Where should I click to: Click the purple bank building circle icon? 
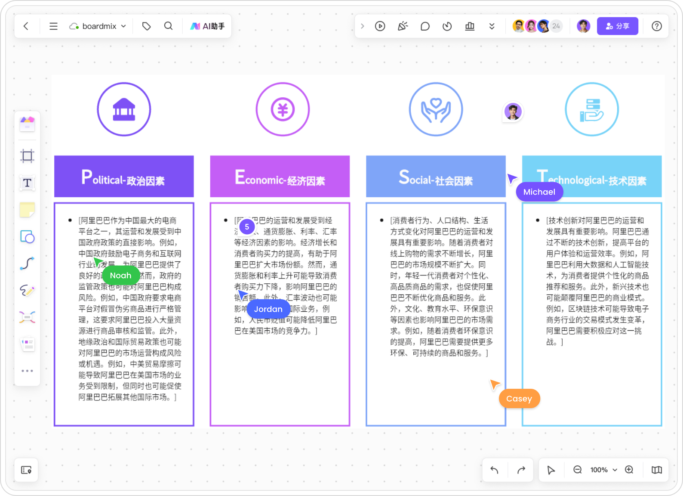[x=124, y=109]
